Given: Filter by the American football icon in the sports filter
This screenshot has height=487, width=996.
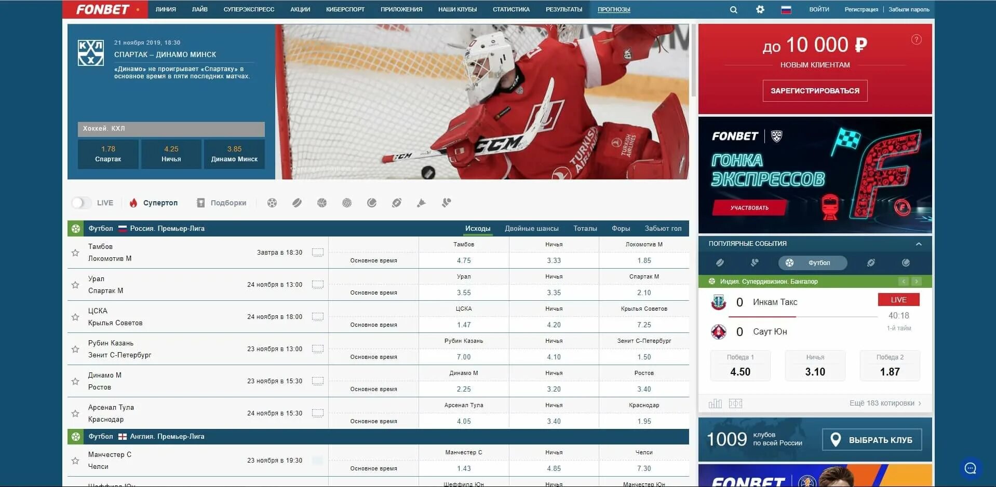Looking at the screenshot, I should [397, 203].
